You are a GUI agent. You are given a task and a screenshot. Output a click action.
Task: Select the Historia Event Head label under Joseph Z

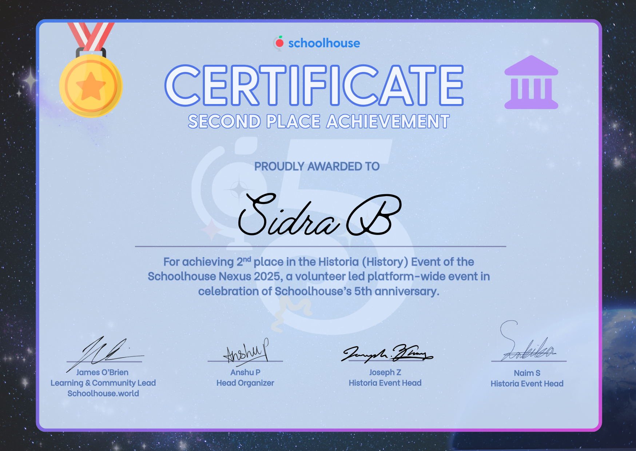coord(385,383)
